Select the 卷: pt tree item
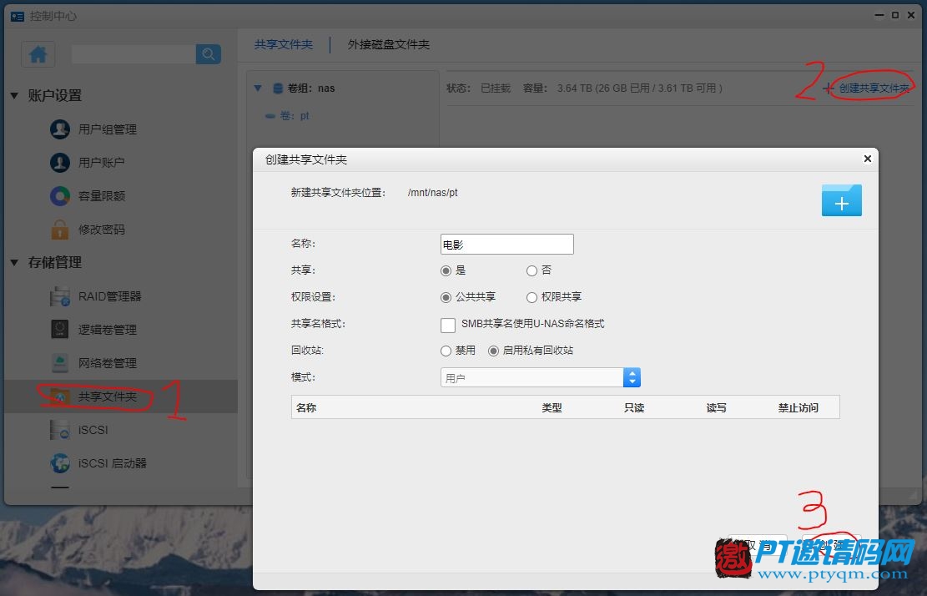This screenshot has height=596, width=927. 295,116
